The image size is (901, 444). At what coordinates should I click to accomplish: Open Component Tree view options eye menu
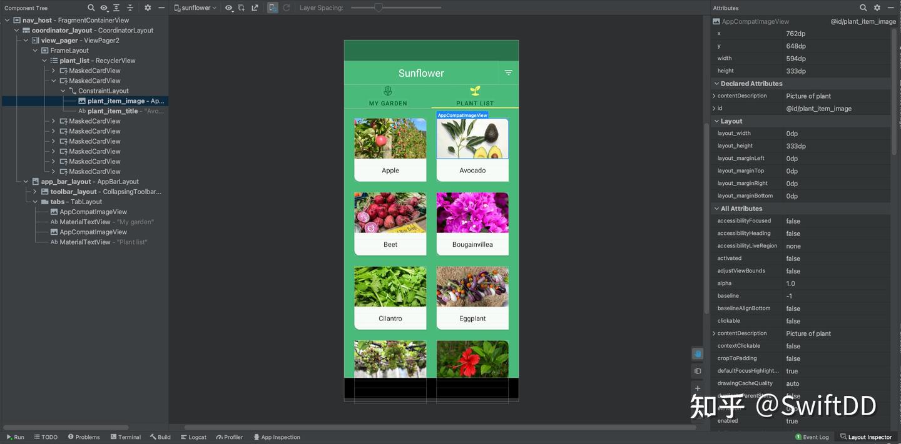[x=104, y=7]
